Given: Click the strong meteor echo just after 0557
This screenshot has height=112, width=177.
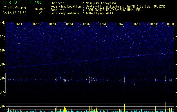Looking at the screenshot, I should (124, 80).
